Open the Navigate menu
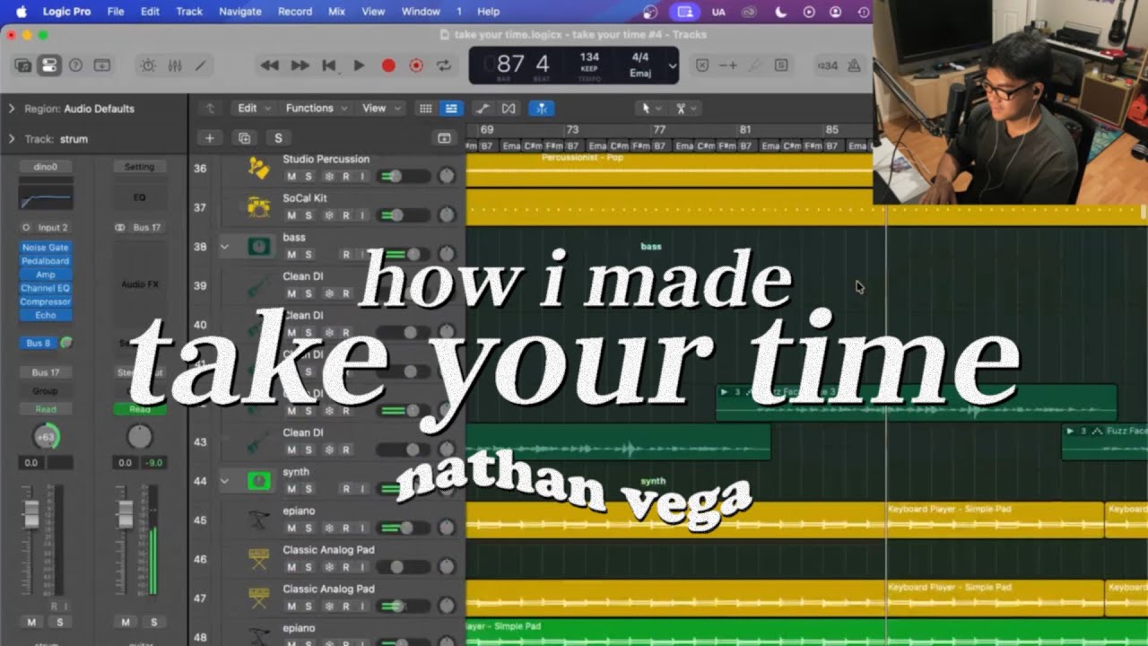 point(240,12)
